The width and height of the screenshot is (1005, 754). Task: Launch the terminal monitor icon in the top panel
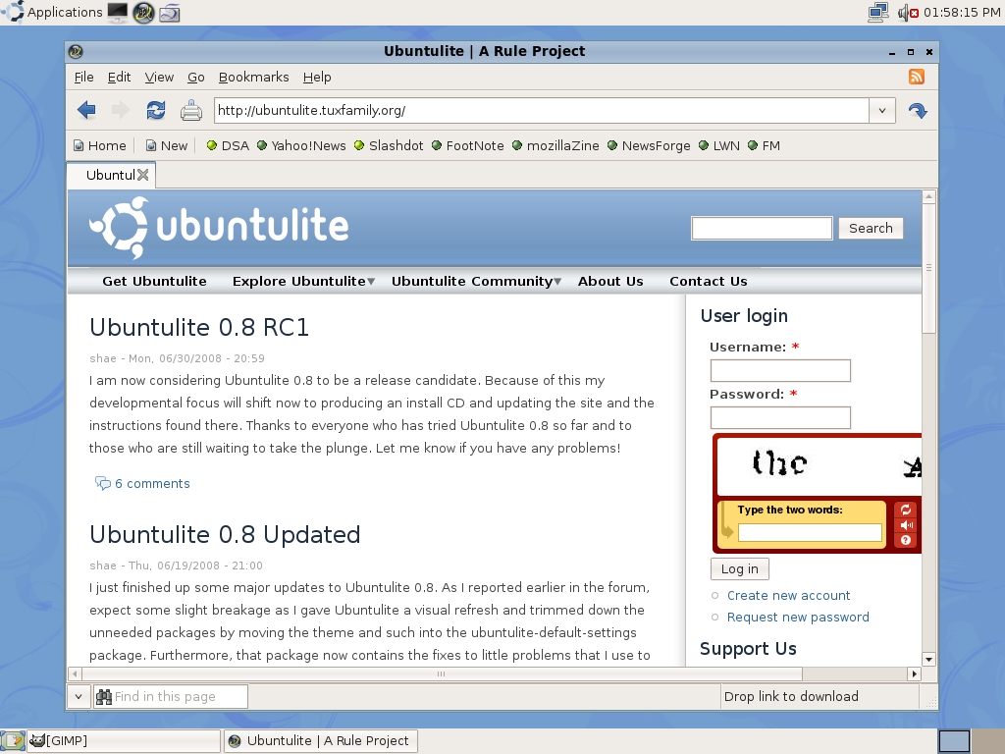[118, 12]
